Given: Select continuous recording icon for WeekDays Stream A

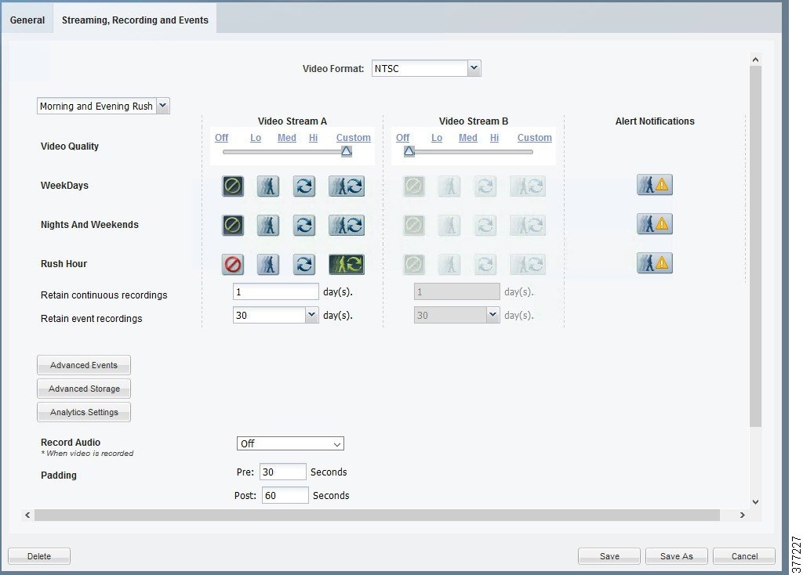Looking at the screenshot, I should point(303,186).
